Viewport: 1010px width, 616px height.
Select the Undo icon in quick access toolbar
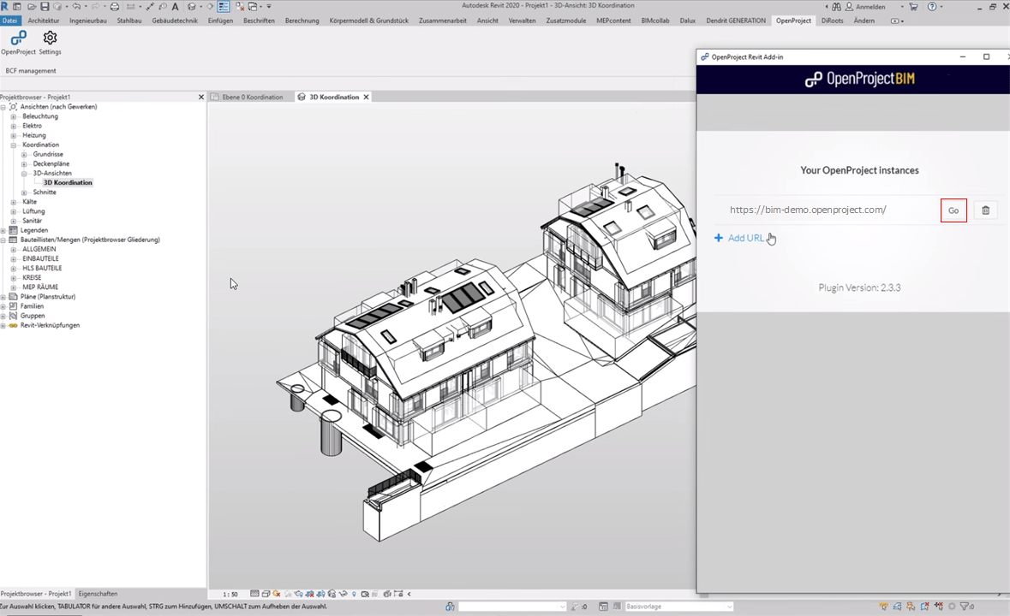[x=76, y=6]
